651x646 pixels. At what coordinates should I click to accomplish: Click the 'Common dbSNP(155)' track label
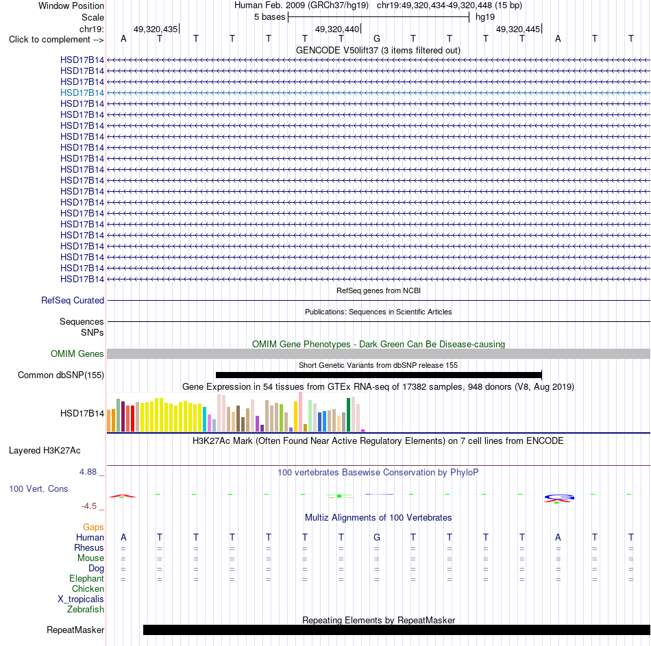pyautogui.click(x=60, y=375)
